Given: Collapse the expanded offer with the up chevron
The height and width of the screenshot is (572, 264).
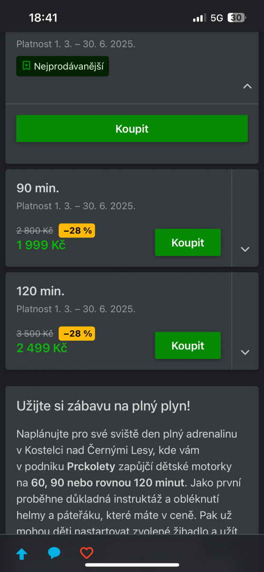Looking at the screenshot, I should pos(247,86).
